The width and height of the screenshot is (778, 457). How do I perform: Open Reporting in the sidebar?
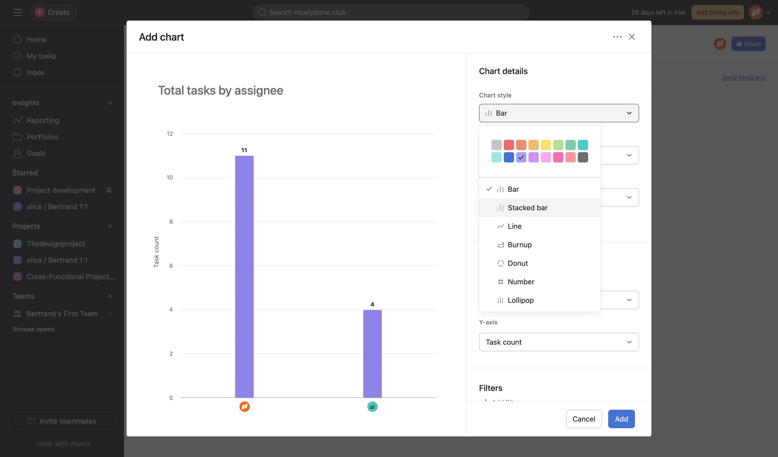click(x=62, y=120)
